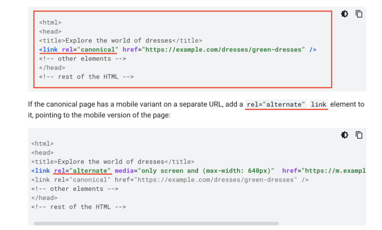Click the horizontal scrollbar under second code block

[156, 223]
